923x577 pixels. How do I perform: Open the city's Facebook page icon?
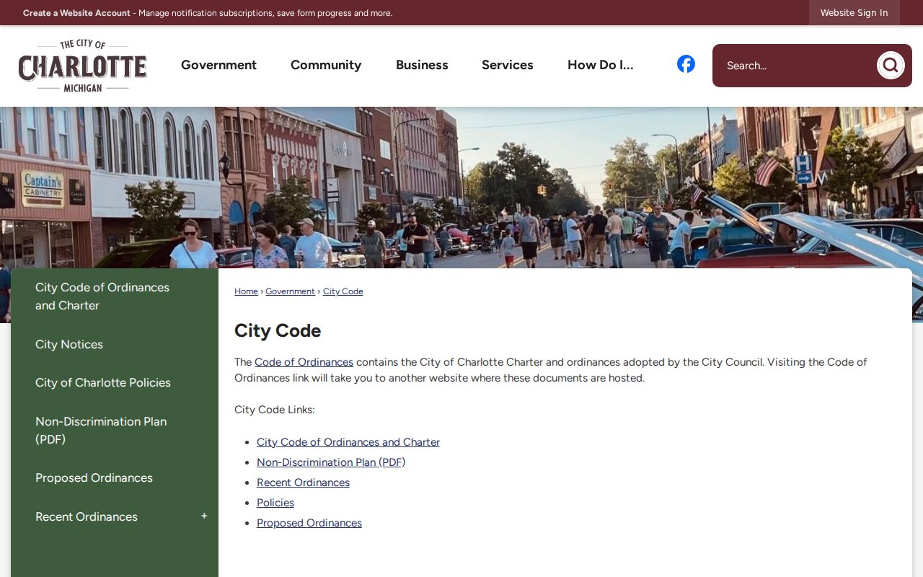tap(686, 64)
